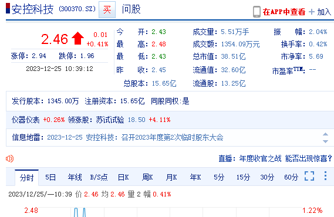Click the news up arrow
This screenshot has height=217, width=334.
pos(325,134)
